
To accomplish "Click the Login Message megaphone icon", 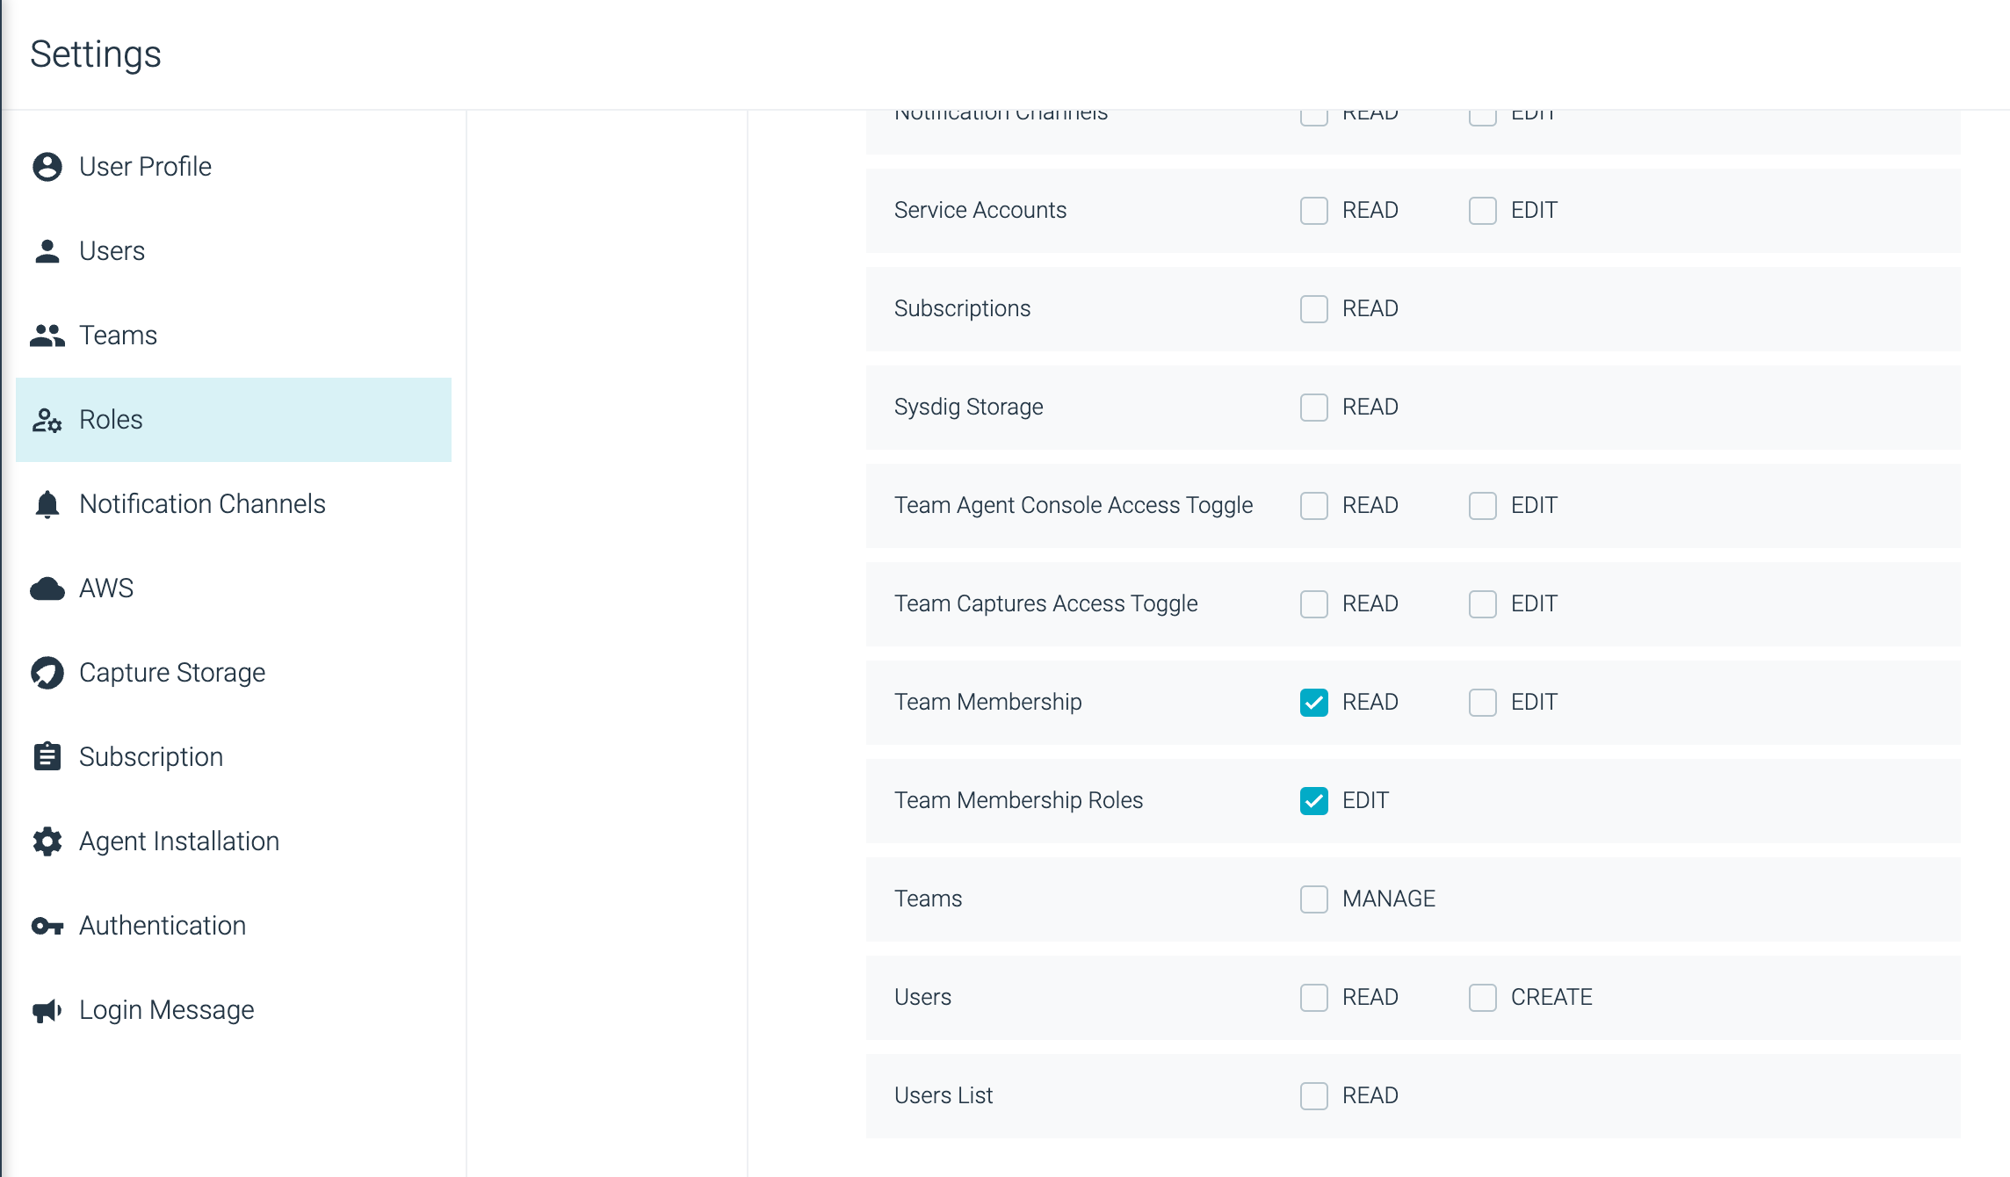I will click(x=47, y=1010).
